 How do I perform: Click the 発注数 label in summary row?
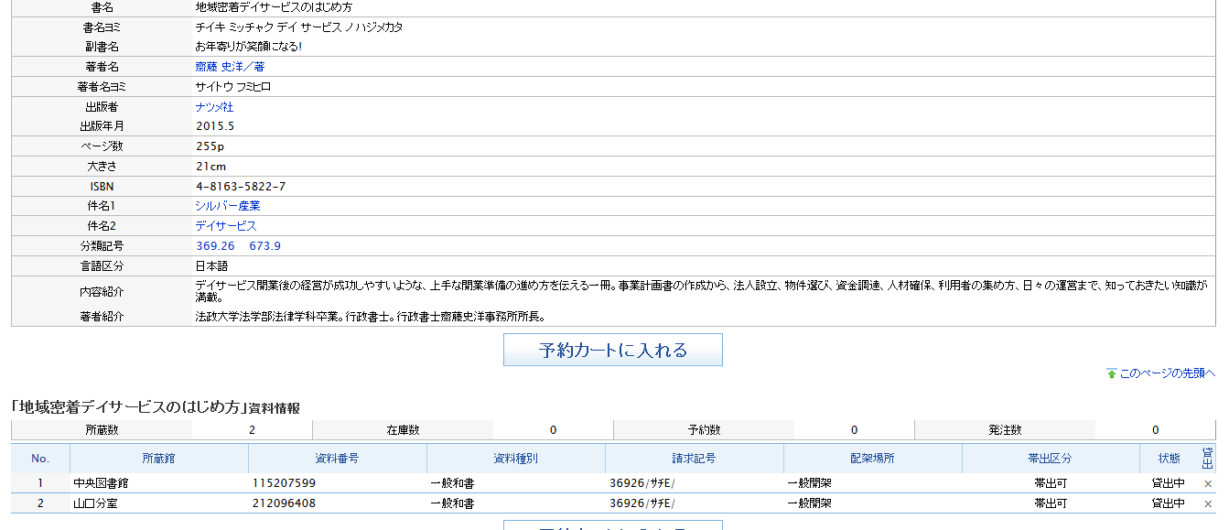pos(1005,430)
